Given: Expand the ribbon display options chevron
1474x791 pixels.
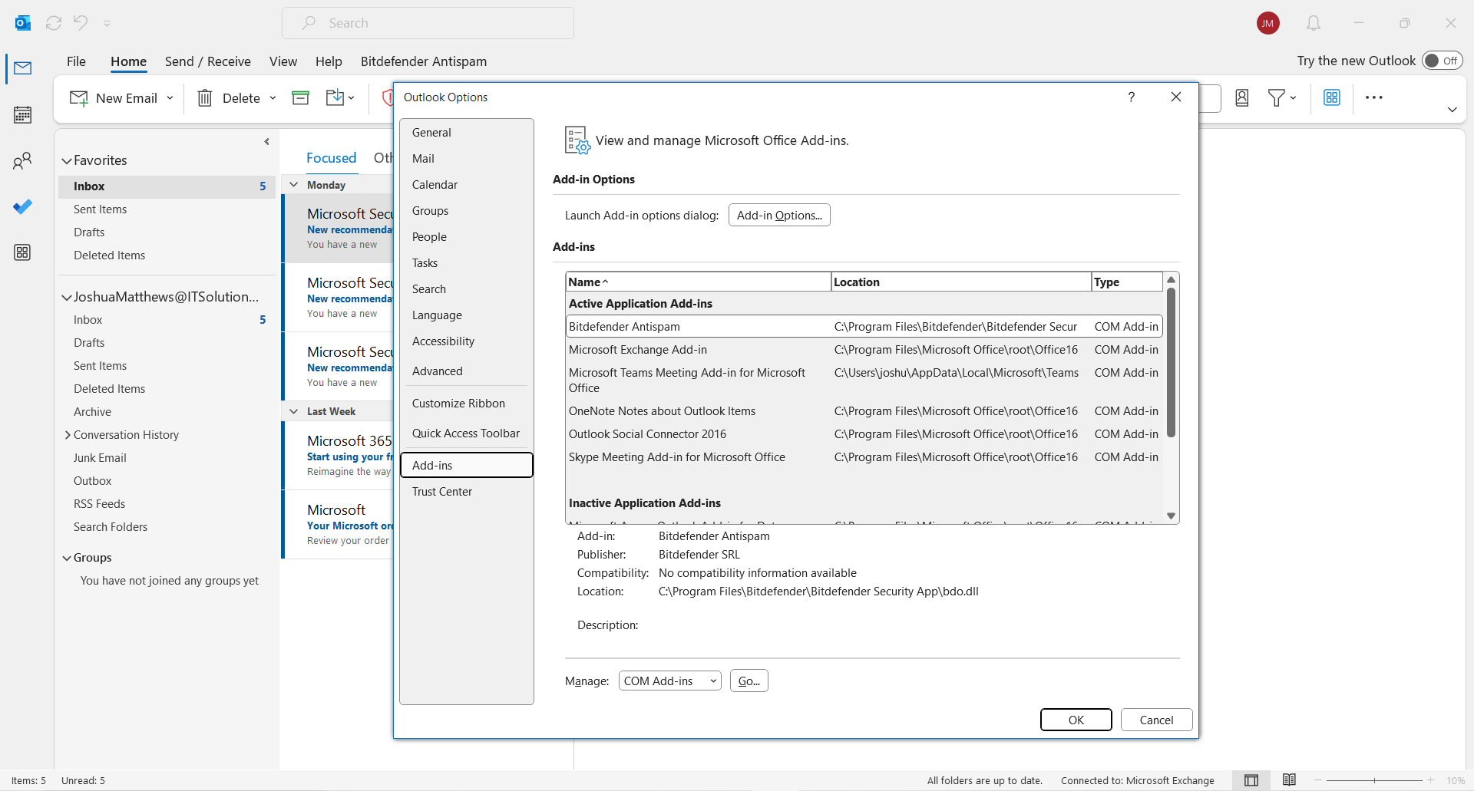Looking at the screenshot, I should (x=1452, y=110).
